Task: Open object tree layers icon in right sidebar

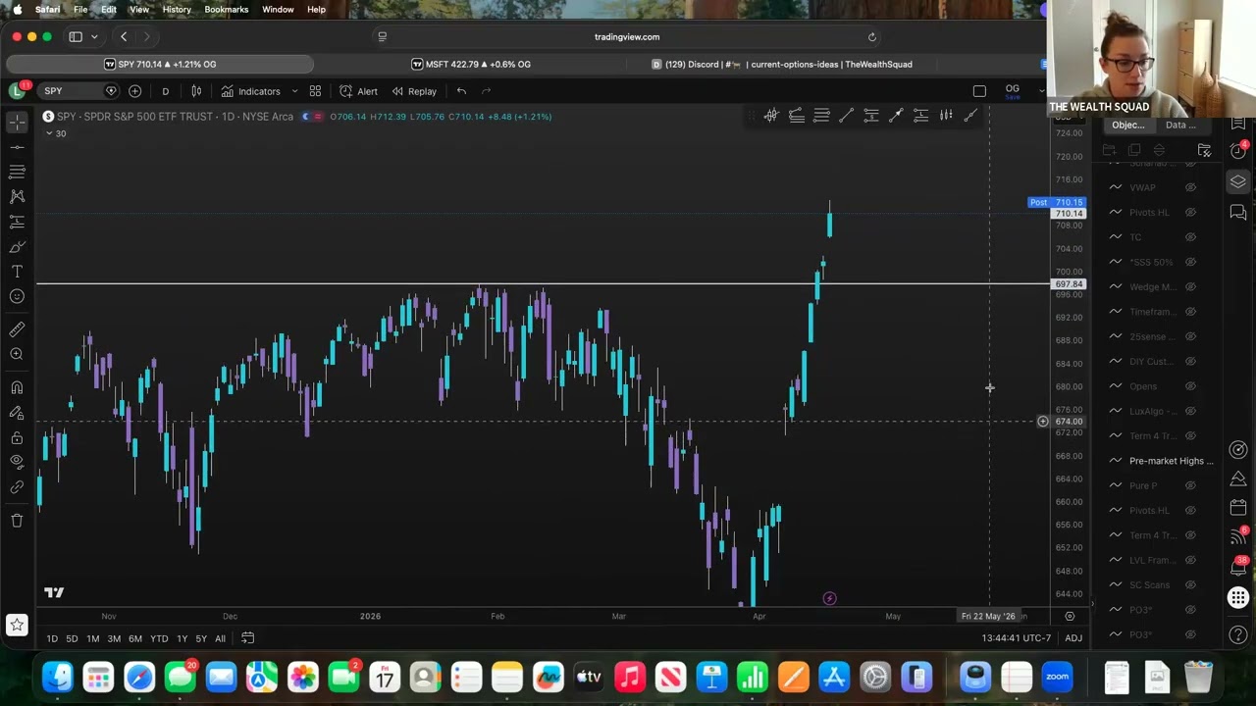Action: pyautogui.click(x=1238, y=182)
